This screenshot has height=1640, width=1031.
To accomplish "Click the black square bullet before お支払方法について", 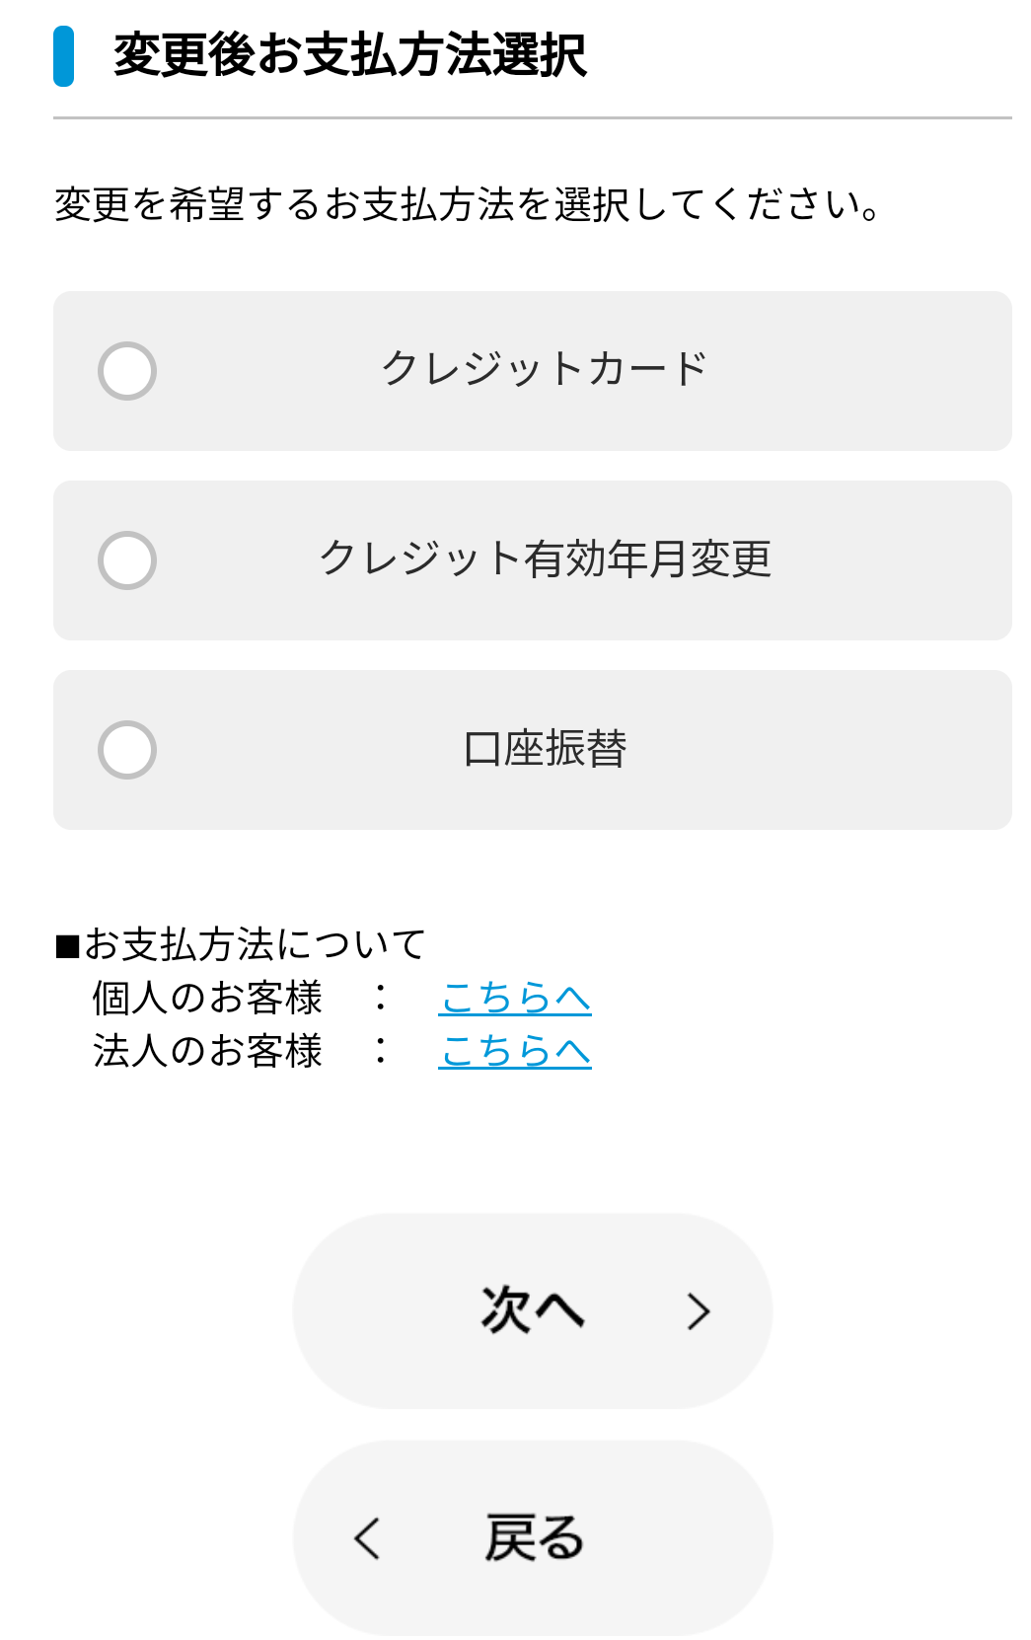I will 67,947.
